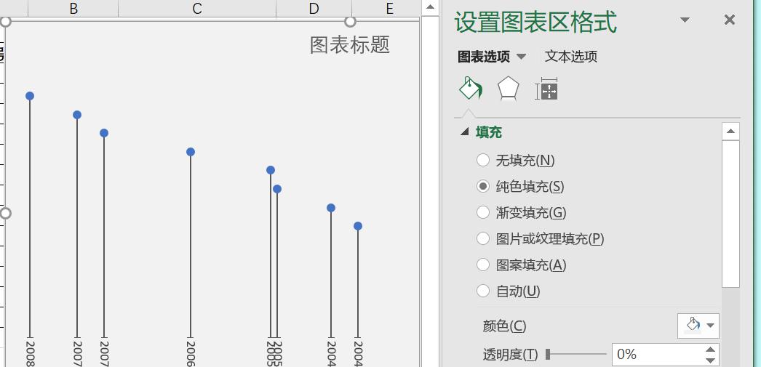Click the 透明度 percentage input field

pos(657,355)
